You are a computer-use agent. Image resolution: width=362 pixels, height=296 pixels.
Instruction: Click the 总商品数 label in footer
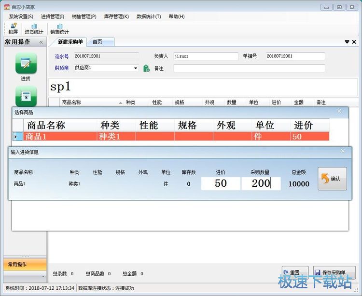95,274
